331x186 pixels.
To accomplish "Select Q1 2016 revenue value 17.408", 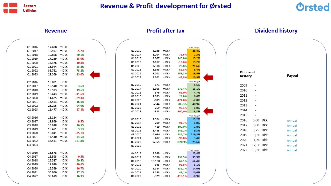I will (52, 47).
